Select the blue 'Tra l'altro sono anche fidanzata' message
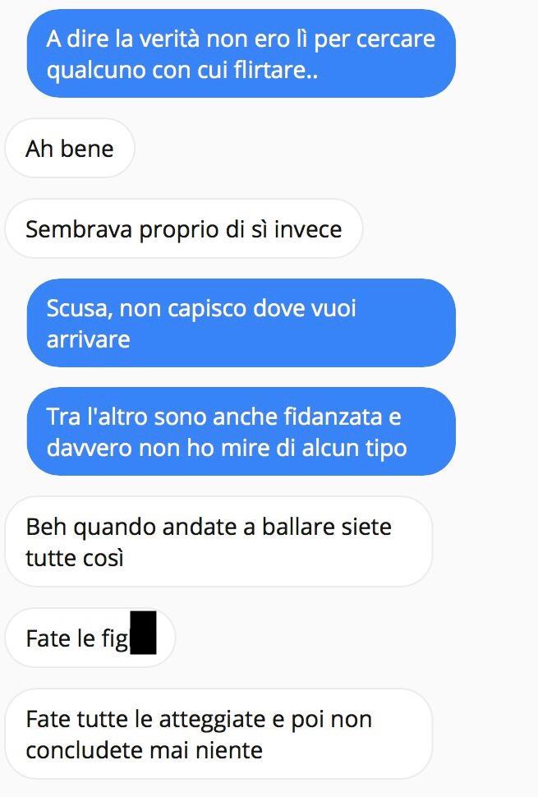538x797 pixels. [241, 431]
